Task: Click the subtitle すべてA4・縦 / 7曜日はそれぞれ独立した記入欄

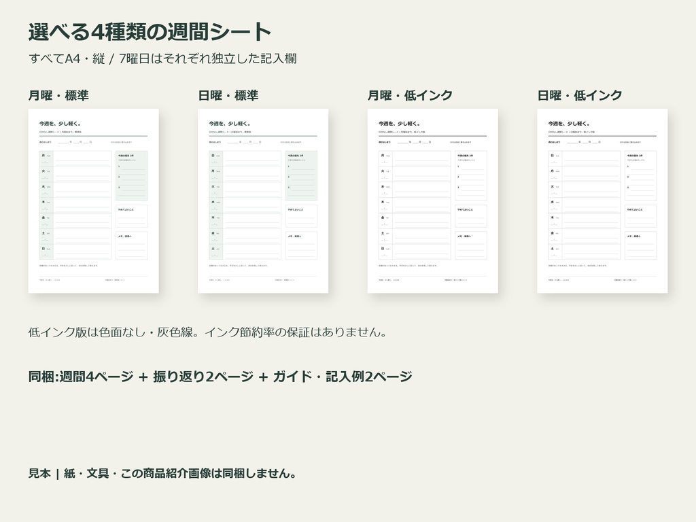Action: coord(162,58)
